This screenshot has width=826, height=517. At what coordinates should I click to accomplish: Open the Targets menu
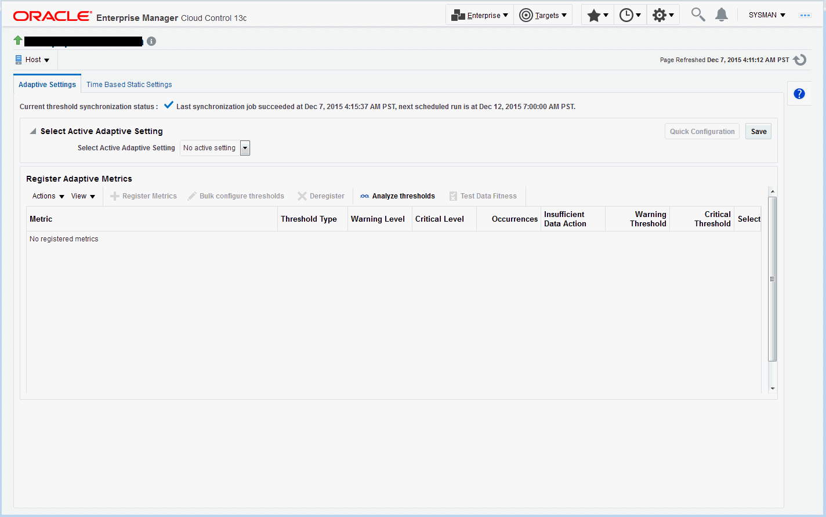pyautogui.click(x=543, y=15)
